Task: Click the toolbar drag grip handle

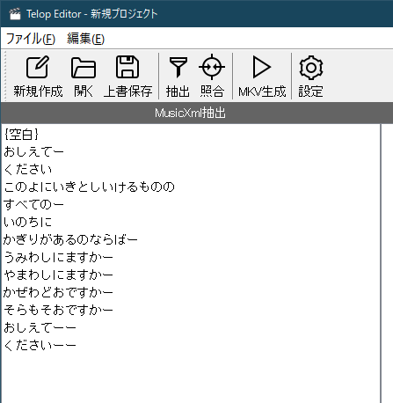Action: tap(5, 76)
